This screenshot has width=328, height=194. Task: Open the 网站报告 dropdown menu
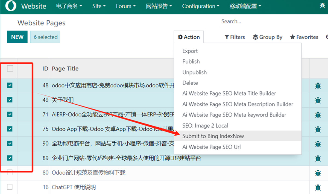click(159, 6)
